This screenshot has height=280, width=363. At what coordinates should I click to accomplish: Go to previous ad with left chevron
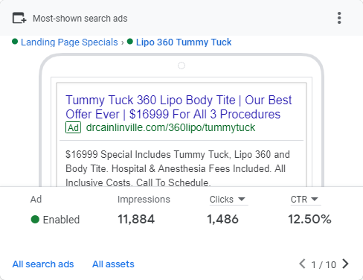[302, 264]
